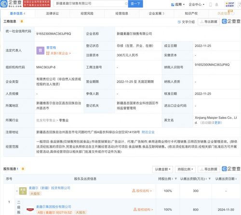Click the 文字介绍 text introduction icon
The width and height of the screenshot is (241, 215).
point(179,22)
